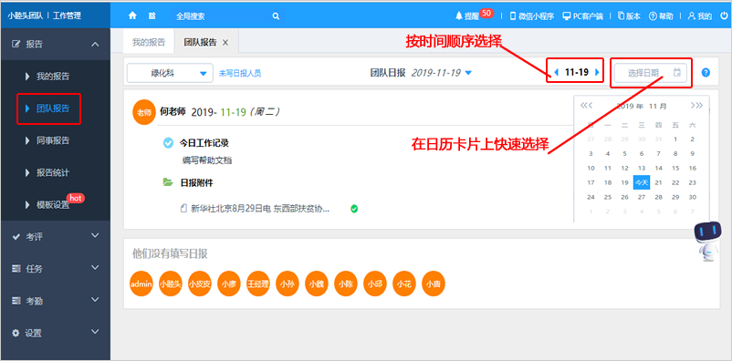Open the apps grid icon in top bar
This screenshot has width=732, height=361.
[152, 15]
